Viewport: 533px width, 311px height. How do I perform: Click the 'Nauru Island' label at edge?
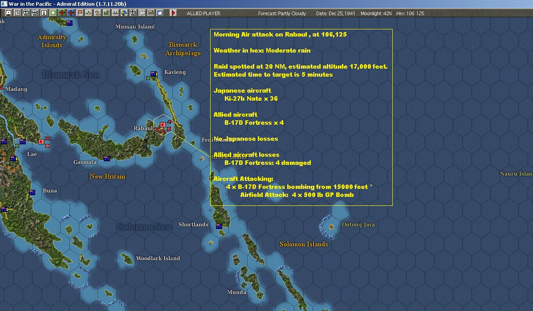[x=516, y=173]
